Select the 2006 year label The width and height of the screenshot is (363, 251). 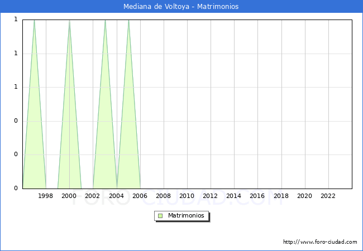pyautogui.click(x=140, y=196)
